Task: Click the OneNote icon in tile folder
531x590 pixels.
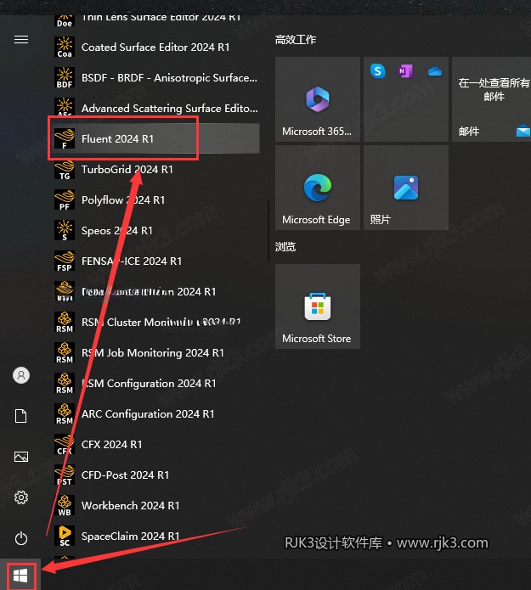Action: click(405, 70)
